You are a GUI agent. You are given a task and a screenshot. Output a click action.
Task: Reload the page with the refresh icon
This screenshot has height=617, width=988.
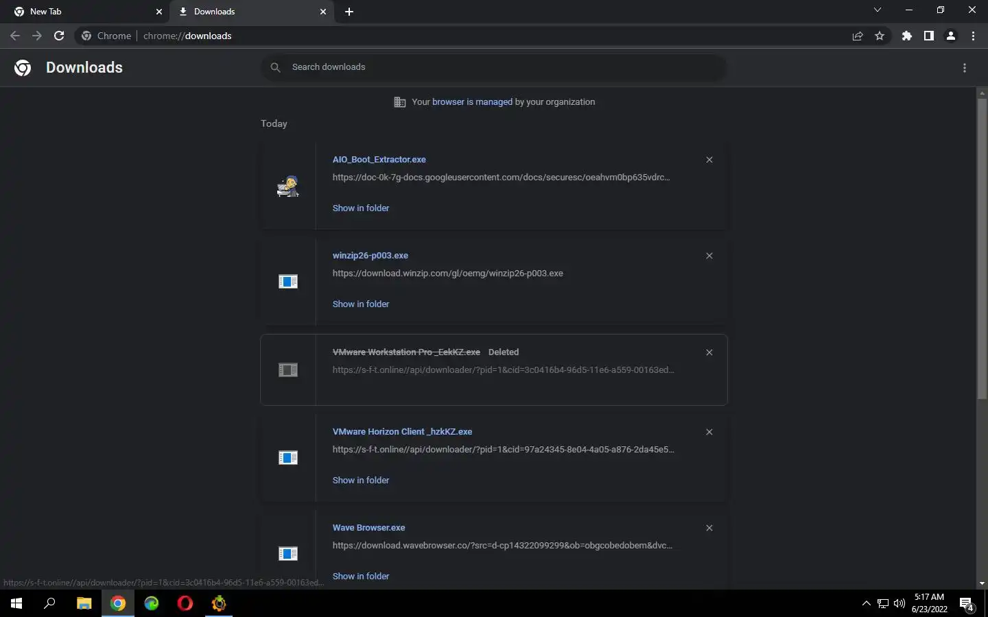(x=59, y=36)
